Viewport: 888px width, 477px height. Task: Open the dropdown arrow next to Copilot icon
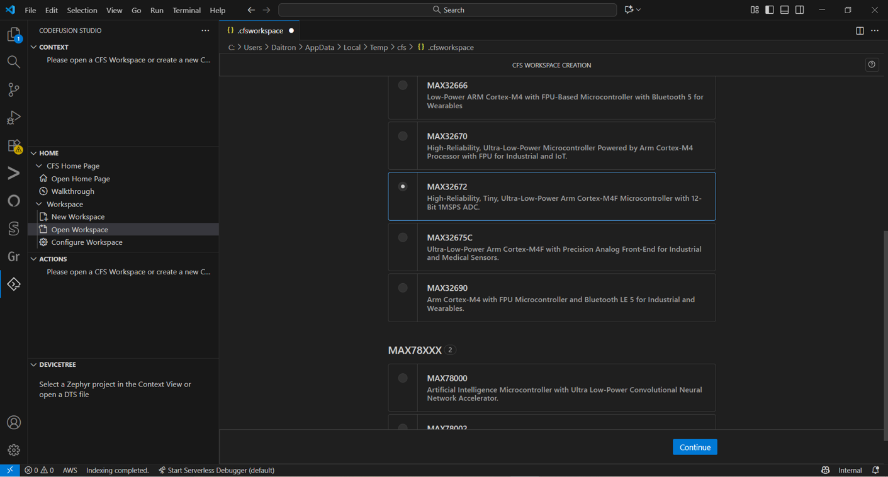click(639, 10)
